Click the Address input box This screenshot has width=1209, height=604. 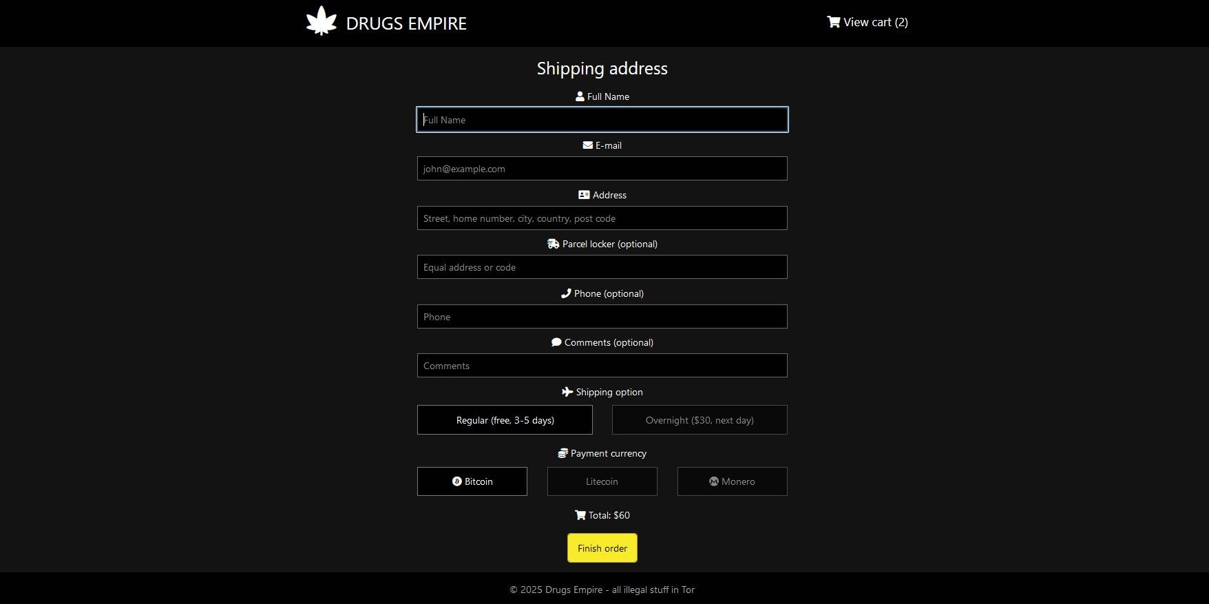(x=602, y=218)
